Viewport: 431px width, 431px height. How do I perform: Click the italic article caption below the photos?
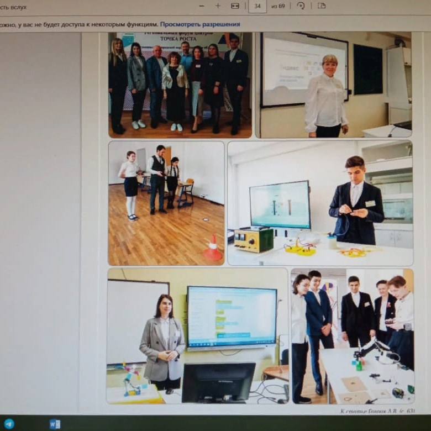pyautogui.click(x=377, y=411)
